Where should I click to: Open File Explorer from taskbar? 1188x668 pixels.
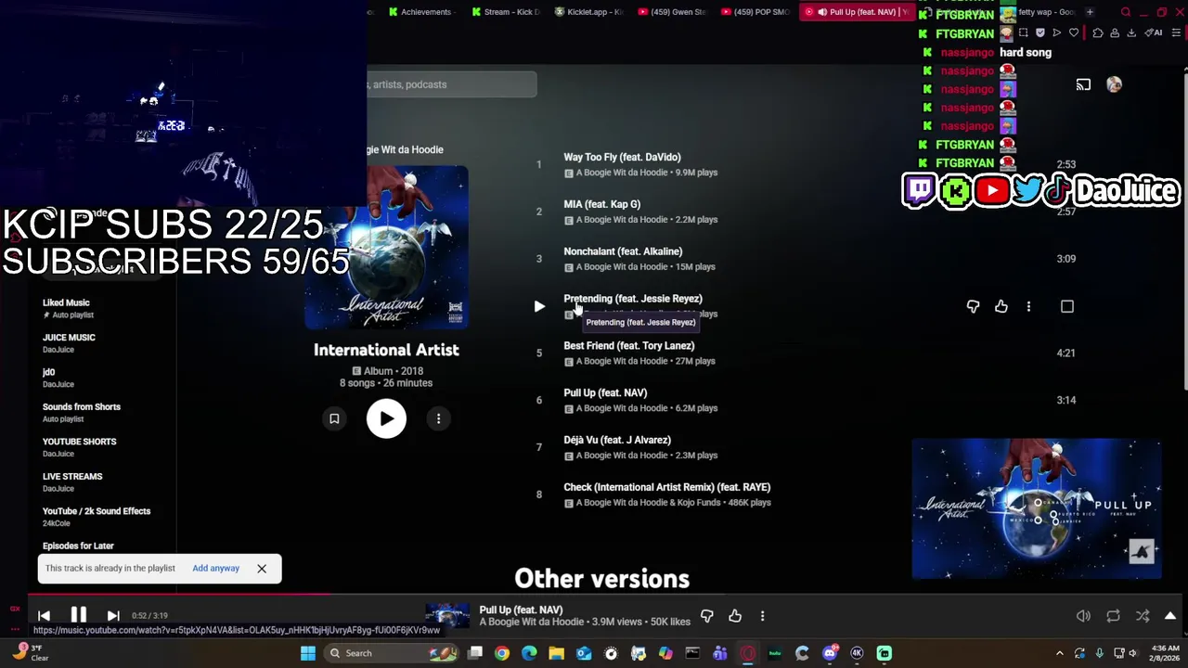[557, 653]
